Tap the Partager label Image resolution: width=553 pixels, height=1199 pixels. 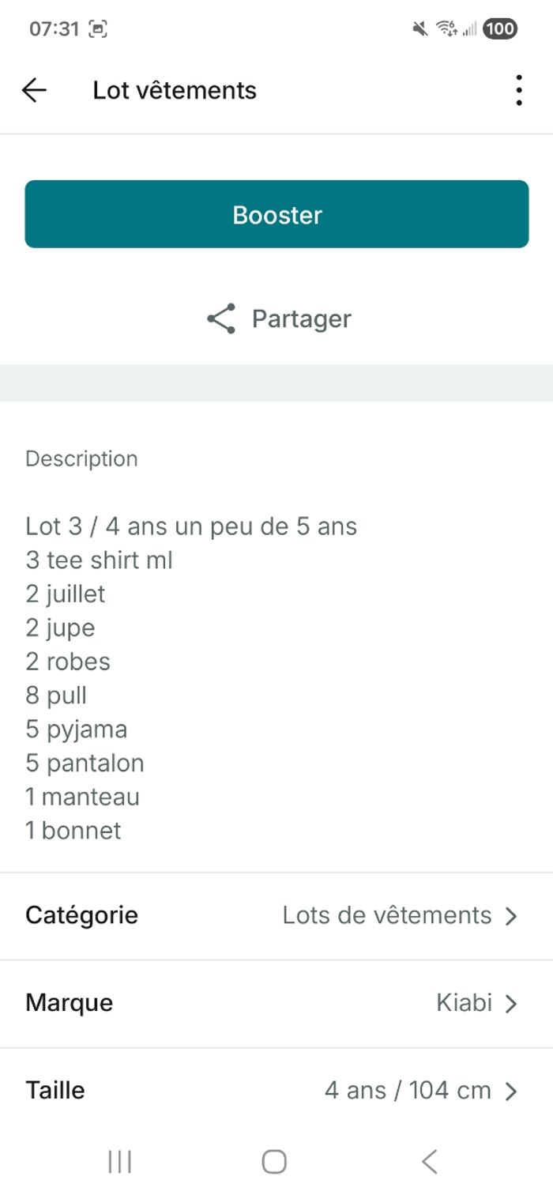tap(301, 319)
